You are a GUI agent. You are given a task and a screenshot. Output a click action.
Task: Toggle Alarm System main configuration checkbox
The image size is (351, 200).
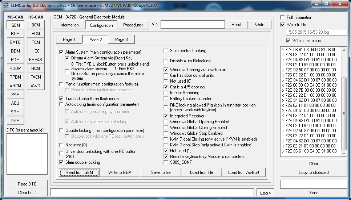click(x=61, y=52)
